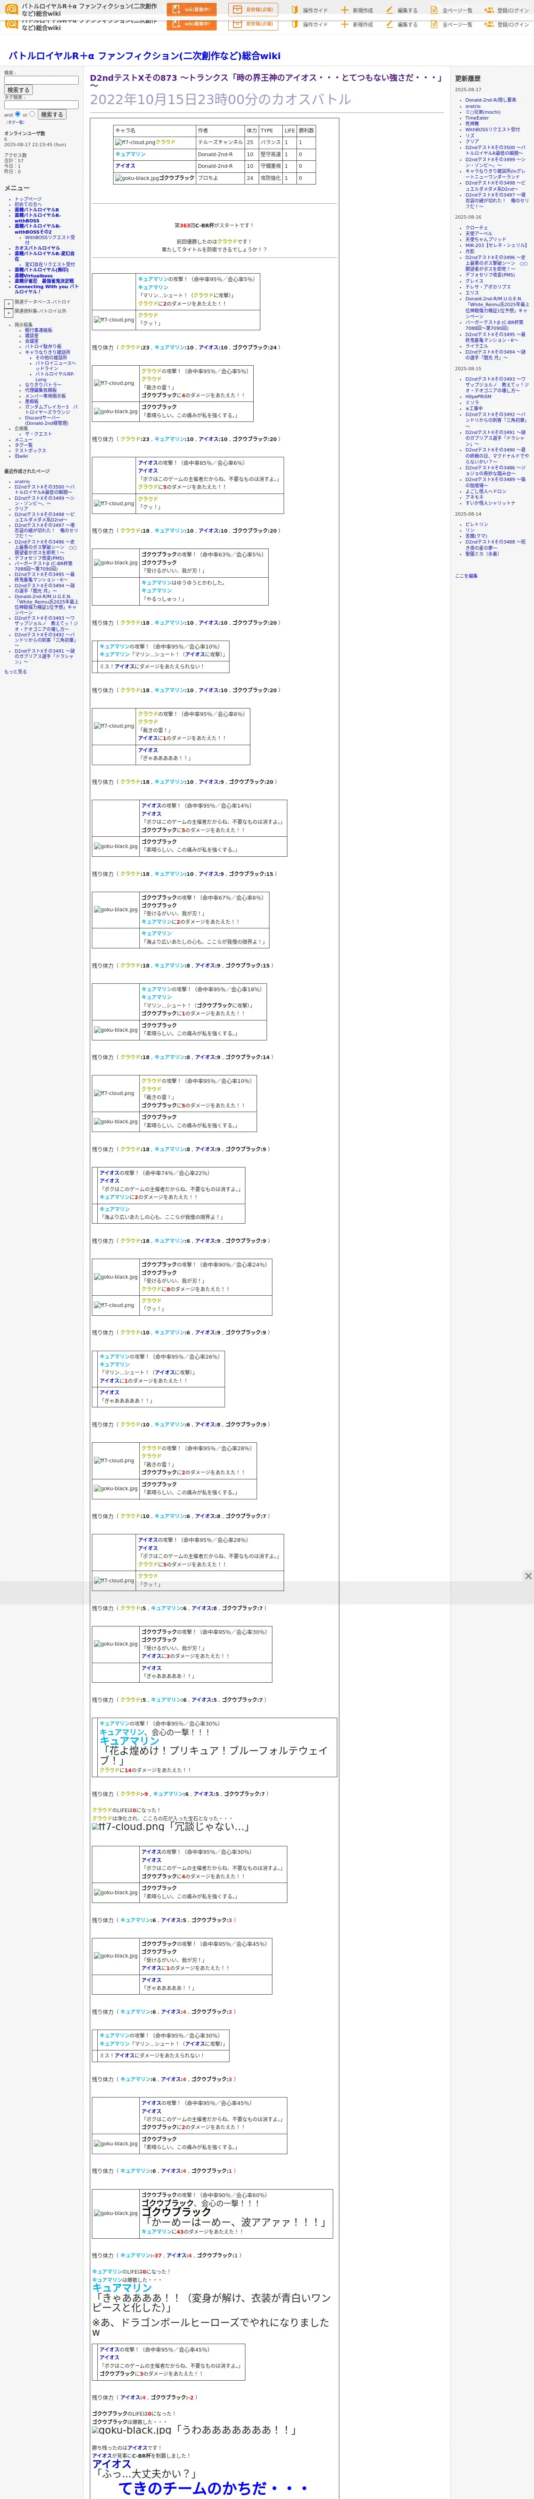The image size is (534, 2499).
Task: Expand the 関連資料集-バトロイ以外 section
Action: click(9, 312)
